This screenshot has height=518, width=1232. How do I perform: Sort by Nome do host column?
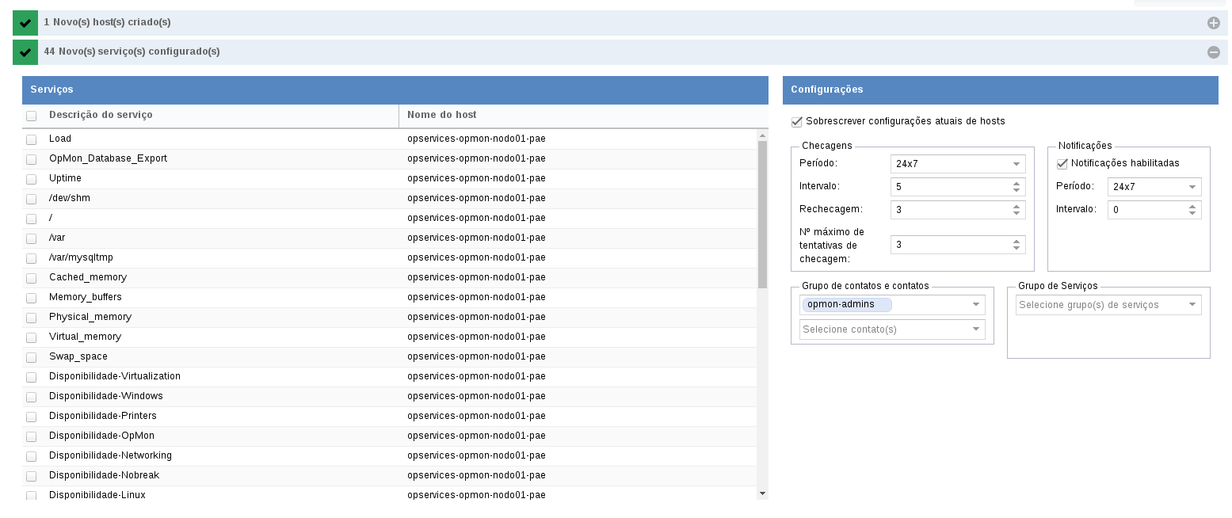(x=441, y=115)
